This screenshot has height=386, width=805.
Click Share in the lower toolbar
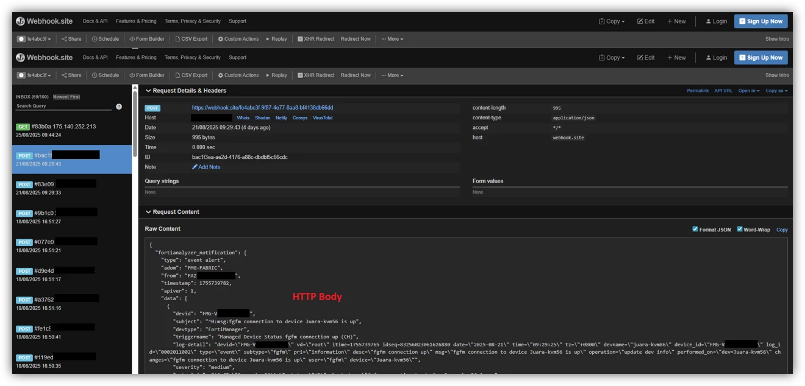click(71, 75)
